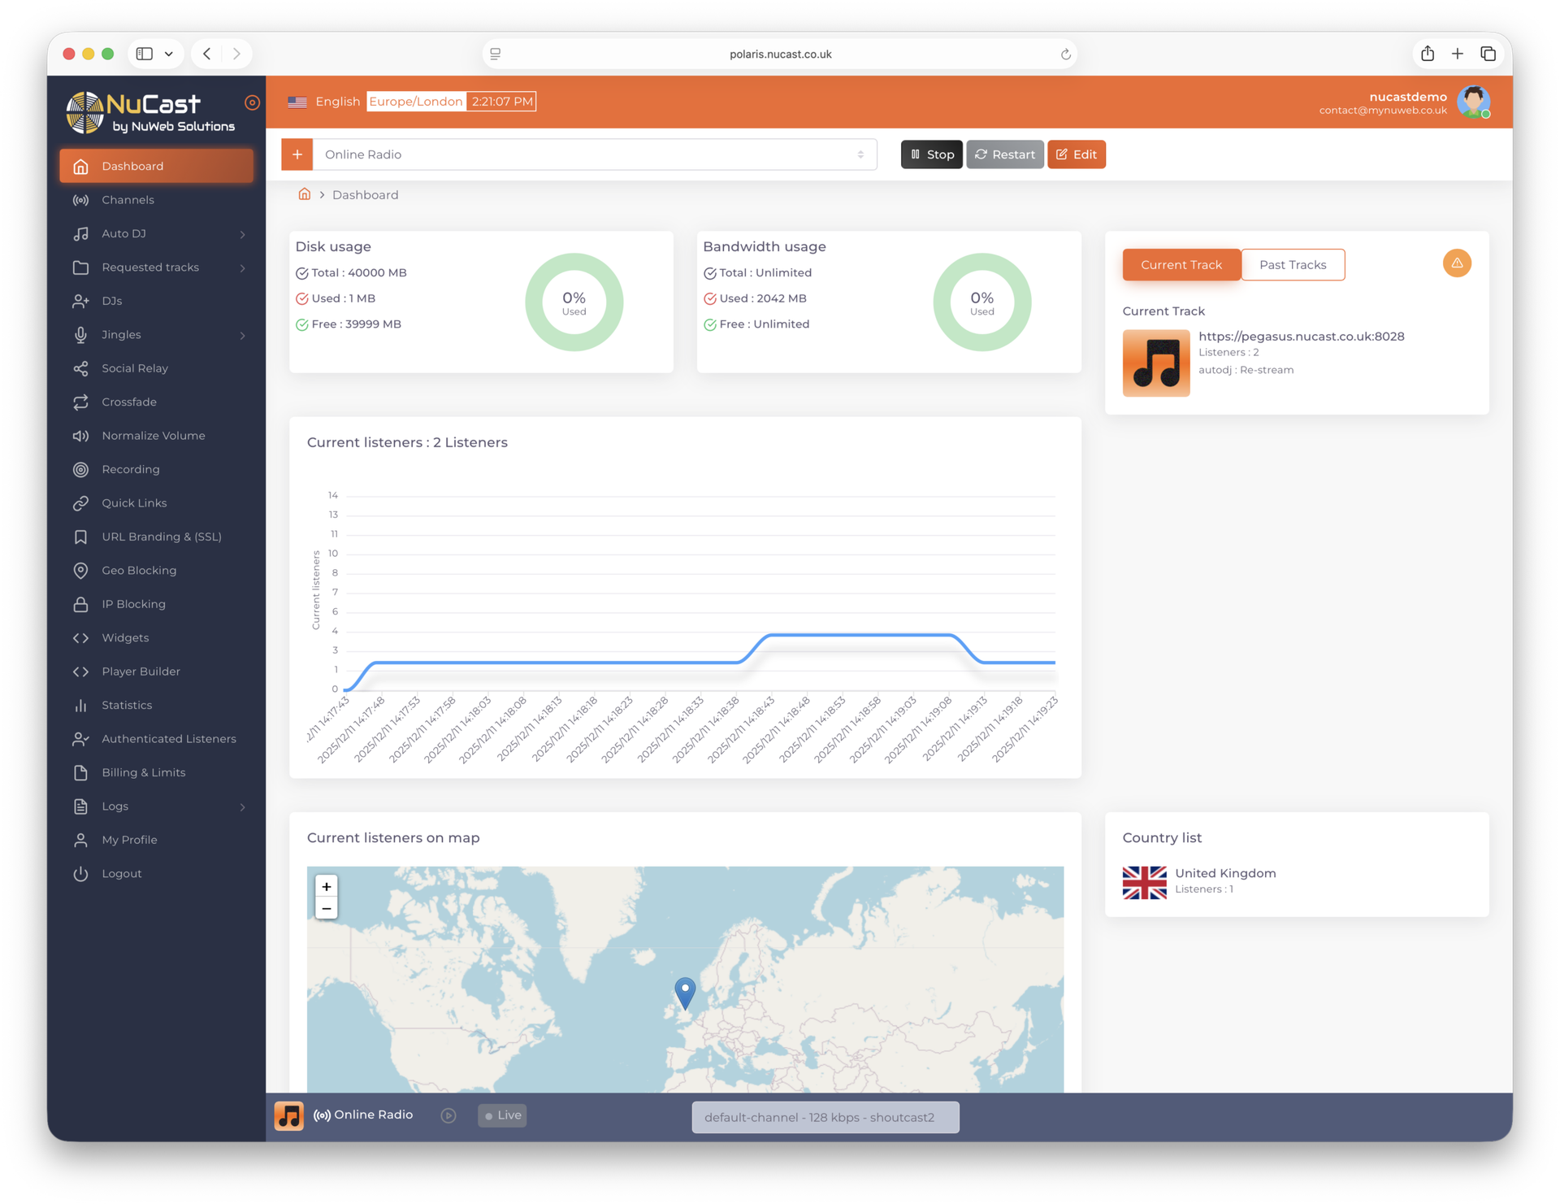Viewport: 1560px width, 1204px height.
Task: Open the Online Radio station dropdown
Action: coord(594,154)
